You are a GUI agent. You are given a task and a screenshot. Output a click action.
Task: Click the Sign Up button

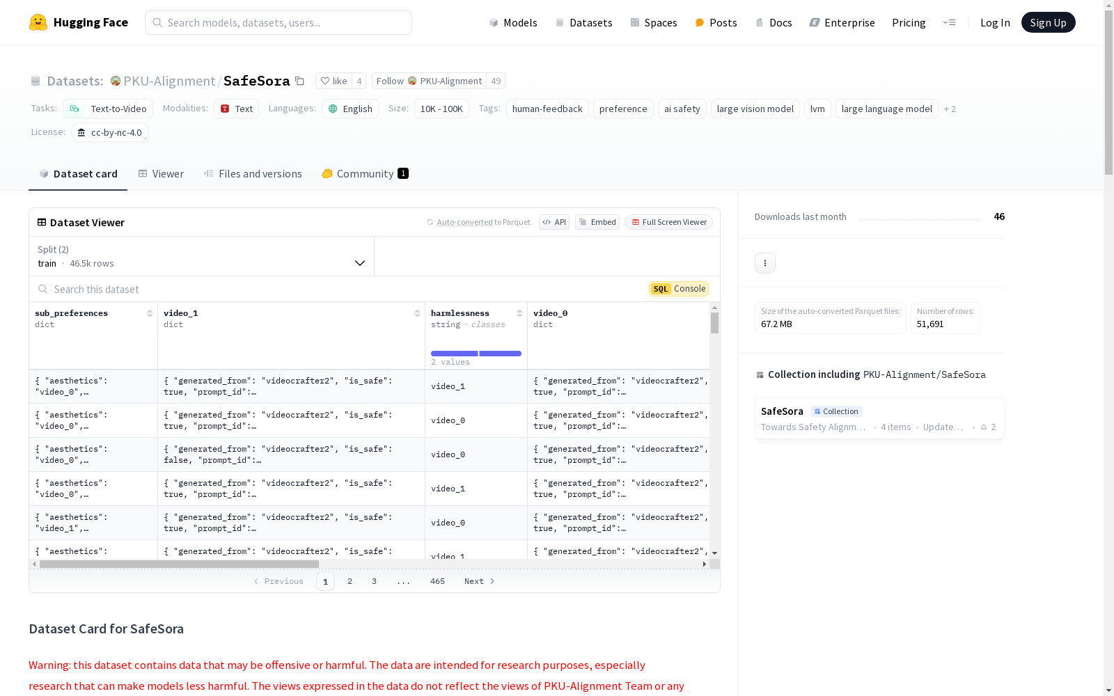coord(1048,22)
